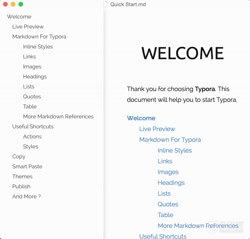Click the Quotes link in the document contents

[168, 204]
